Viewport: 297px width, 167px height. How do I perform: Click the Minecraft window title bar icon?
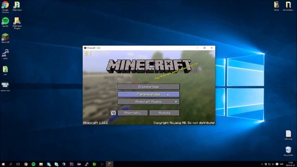point(85,48)
